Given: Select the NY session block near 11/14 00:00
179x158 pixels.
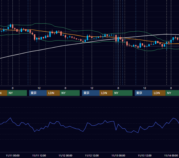Looking at the screenshot, I should (x=172, y=93).
